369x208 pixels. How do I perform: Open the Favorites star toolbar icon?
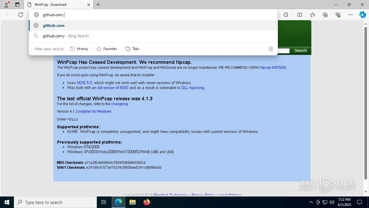[x=312, y=15]
